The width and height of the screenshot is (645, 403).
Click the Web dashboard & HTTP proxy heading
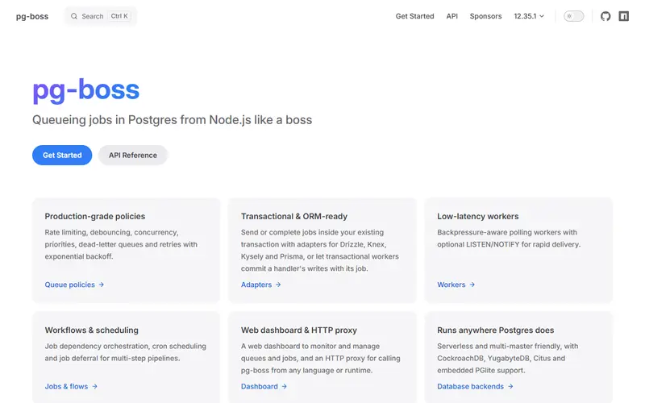(299, 330)
